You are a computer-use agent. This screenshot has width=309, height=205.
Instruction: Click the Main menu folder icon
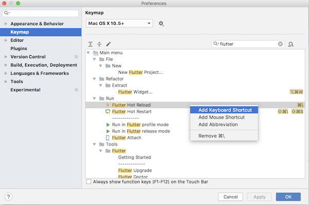point(96,53)
